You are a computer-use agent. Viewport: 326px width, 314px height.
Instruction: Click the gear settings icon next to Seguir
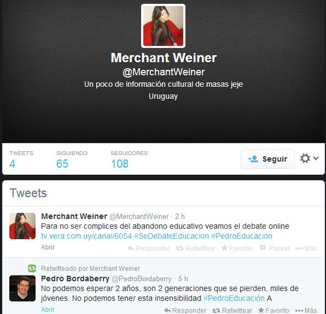click(305, 158)
